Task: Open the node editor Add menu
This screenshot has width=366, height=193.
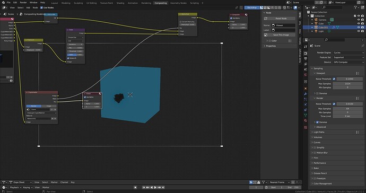Action: point(28,8)
